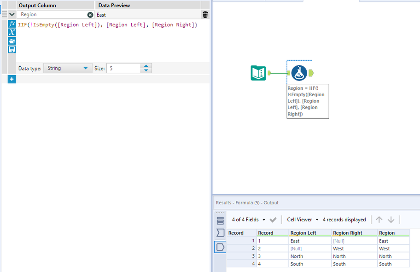Go to previous record with up arrow

click(379, 220)
